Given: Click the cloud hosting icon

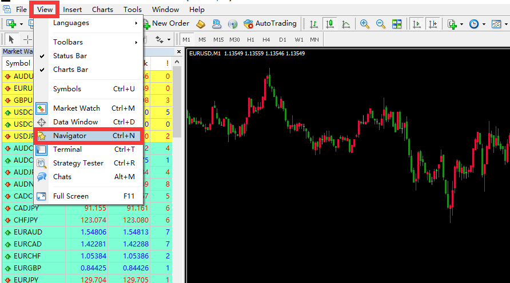Looking at the screenshot, I should pyautogui.click(x=217, y=24).
